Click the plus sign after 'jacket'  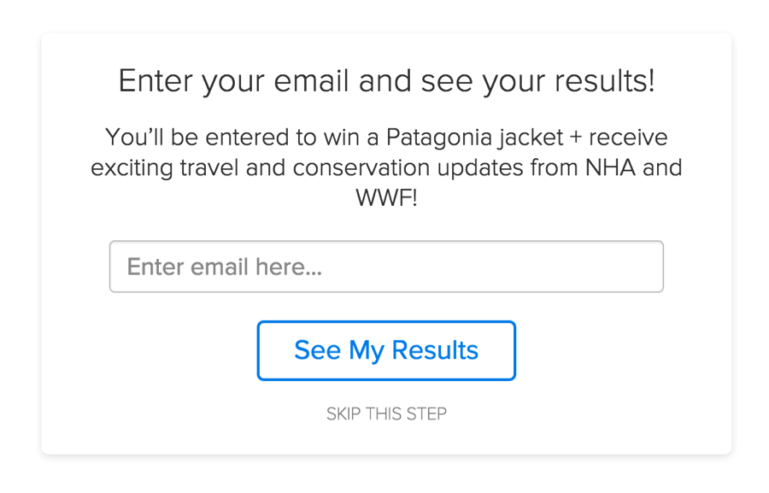[x=576, y=138]
